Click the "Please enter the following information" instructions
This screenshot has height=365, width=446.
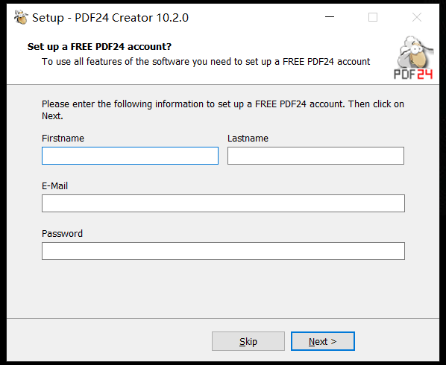tap(223, 110)
